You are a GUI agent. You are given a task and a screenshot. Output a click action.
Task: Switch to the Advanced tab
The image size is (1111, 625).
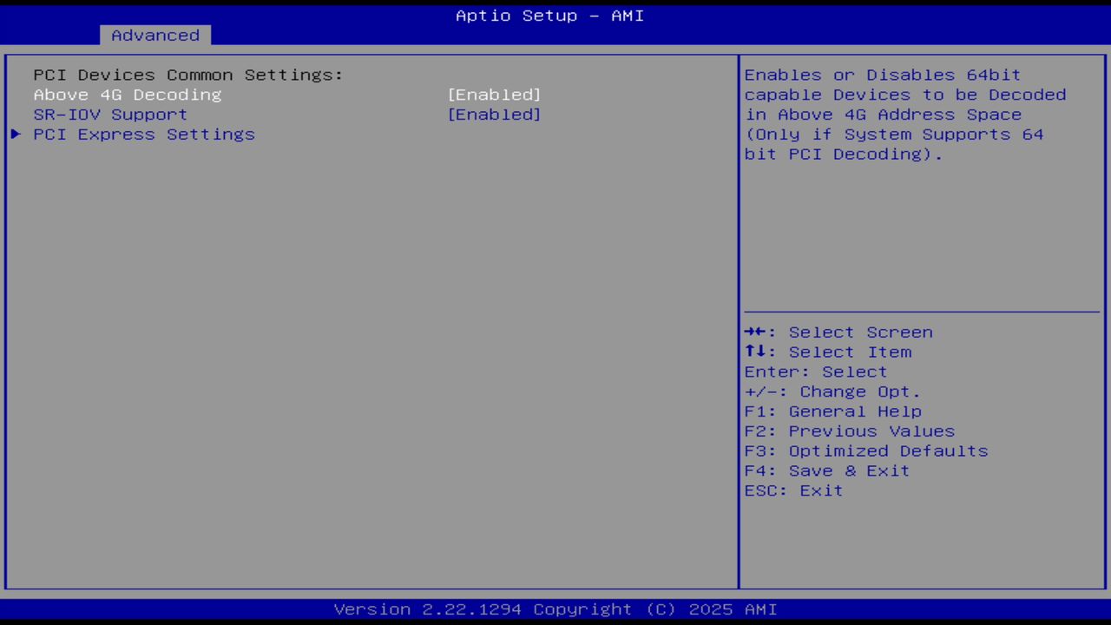154,35
